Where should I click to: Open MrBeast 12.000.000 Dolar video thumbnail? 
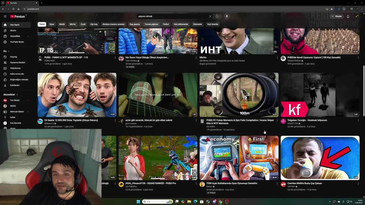coord(77,95)
